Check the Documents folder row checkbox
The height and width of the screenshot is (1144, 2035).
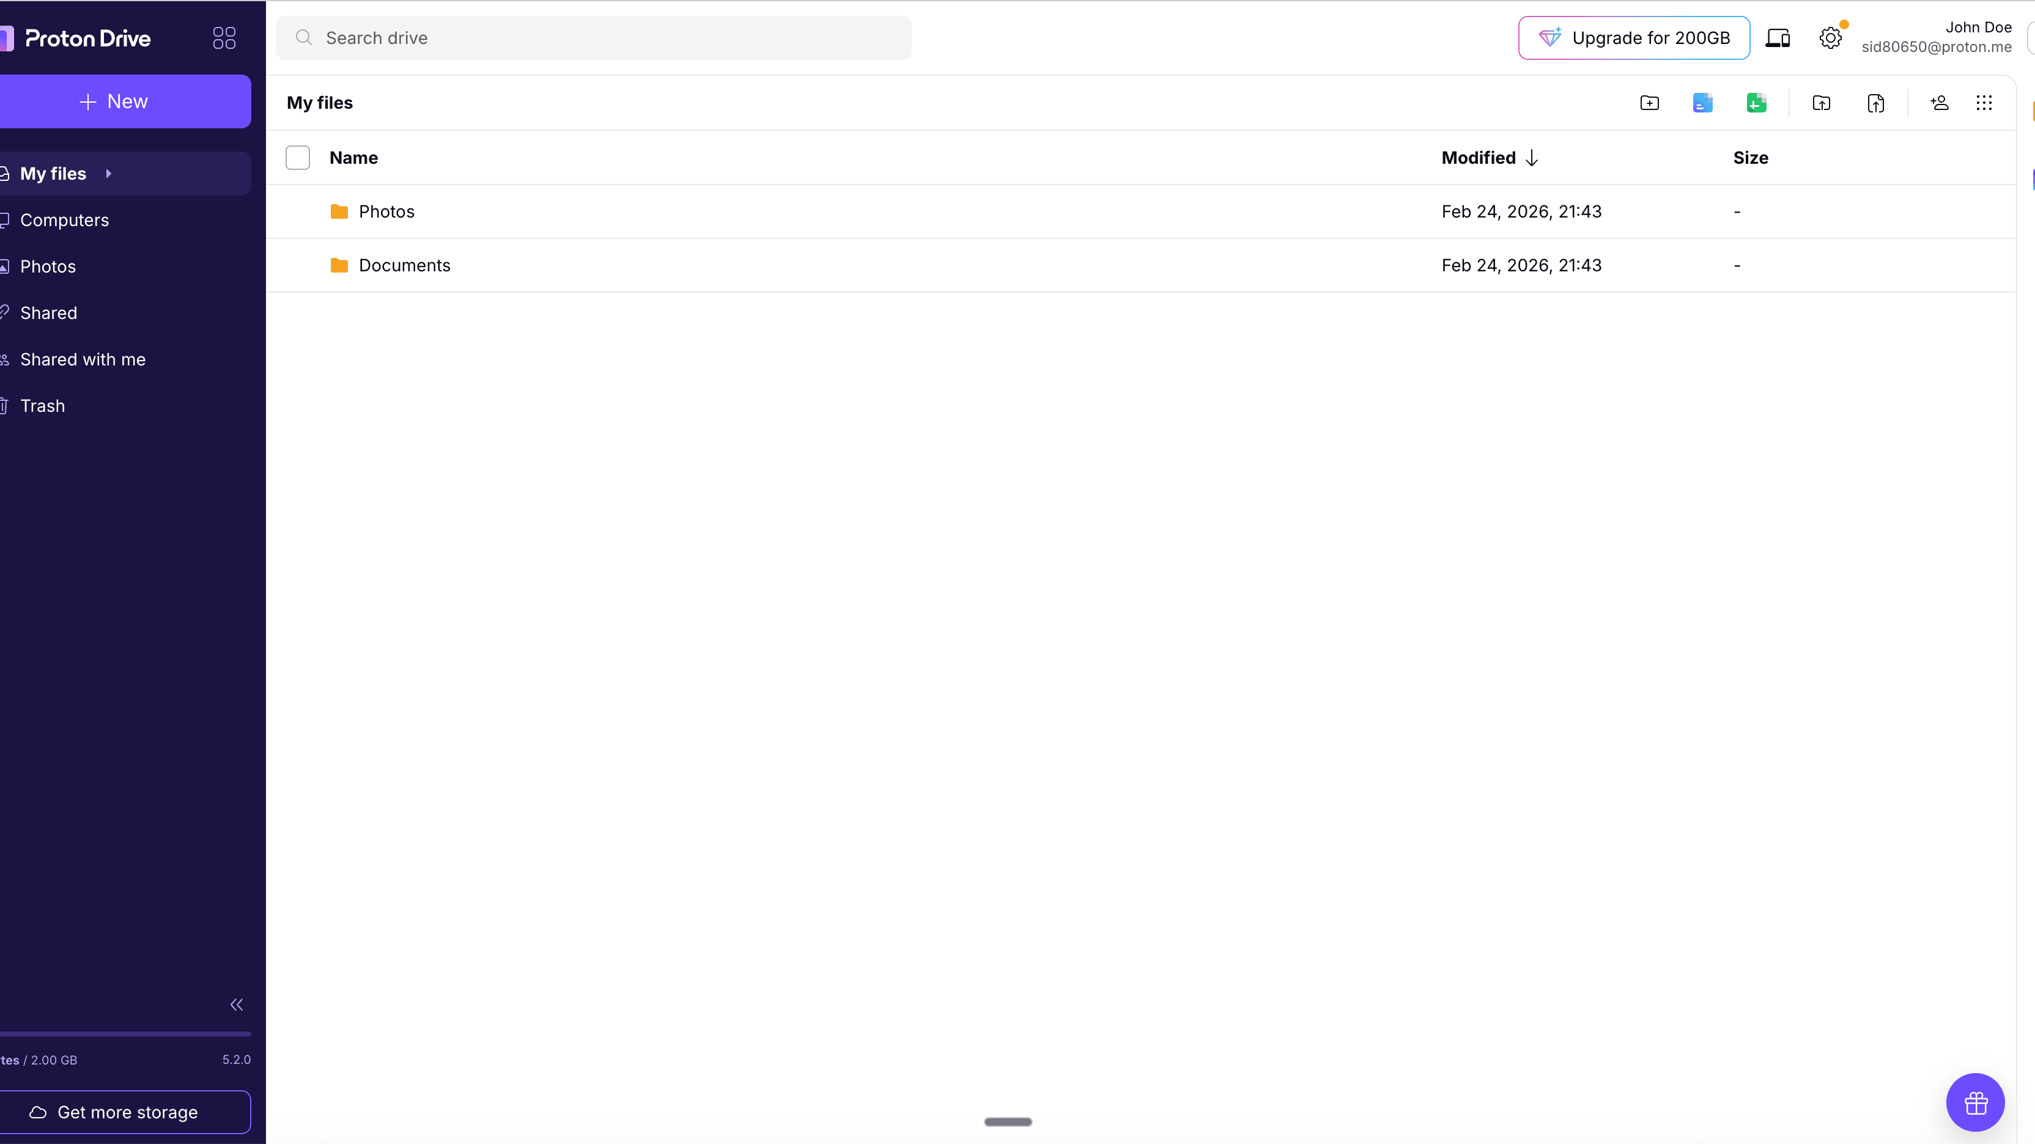click(298, 265)
